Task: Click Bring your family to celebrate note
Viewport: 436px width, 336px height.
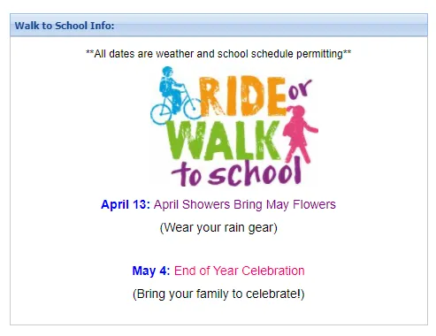Action: [218, 294]
